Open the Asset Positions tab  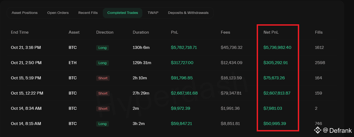24,13
